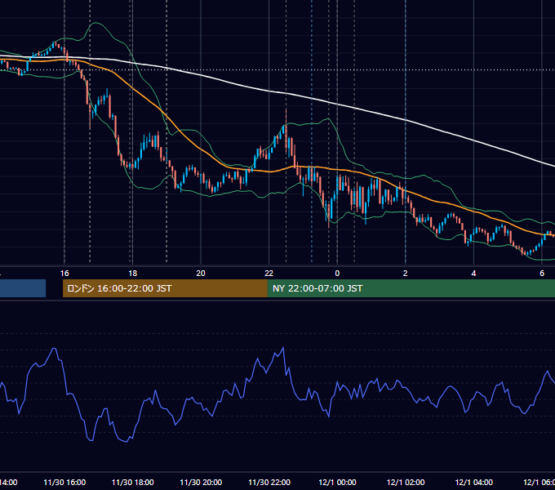Viewport: 555px width, 490px height.
Task: Click the 12/1 02:00 date label
Action: 406,482
